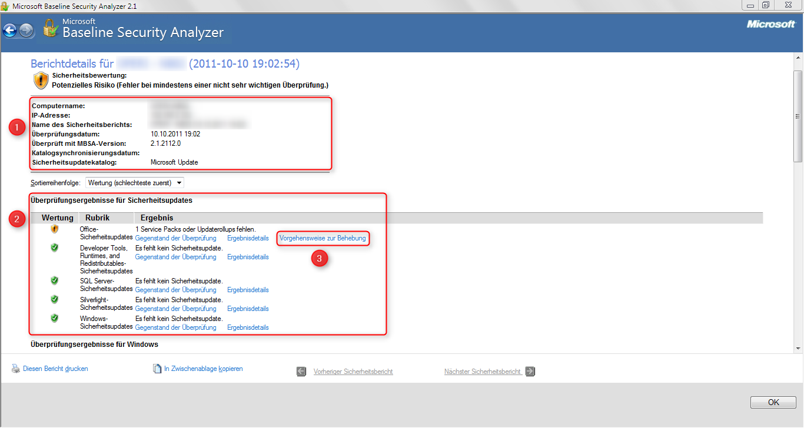Screen dimensions: 804x428
Task: Select "Wertung (schlechteste zuerst)" combo box
Action: [134, 182]
